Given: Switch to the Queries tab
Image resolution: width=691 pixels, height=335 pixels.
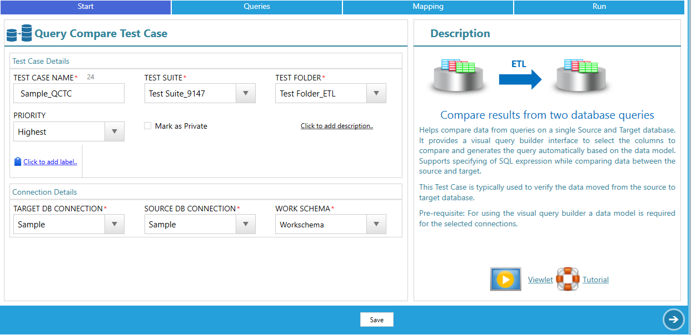Looking at the screenshot, I should pos(257,7).
